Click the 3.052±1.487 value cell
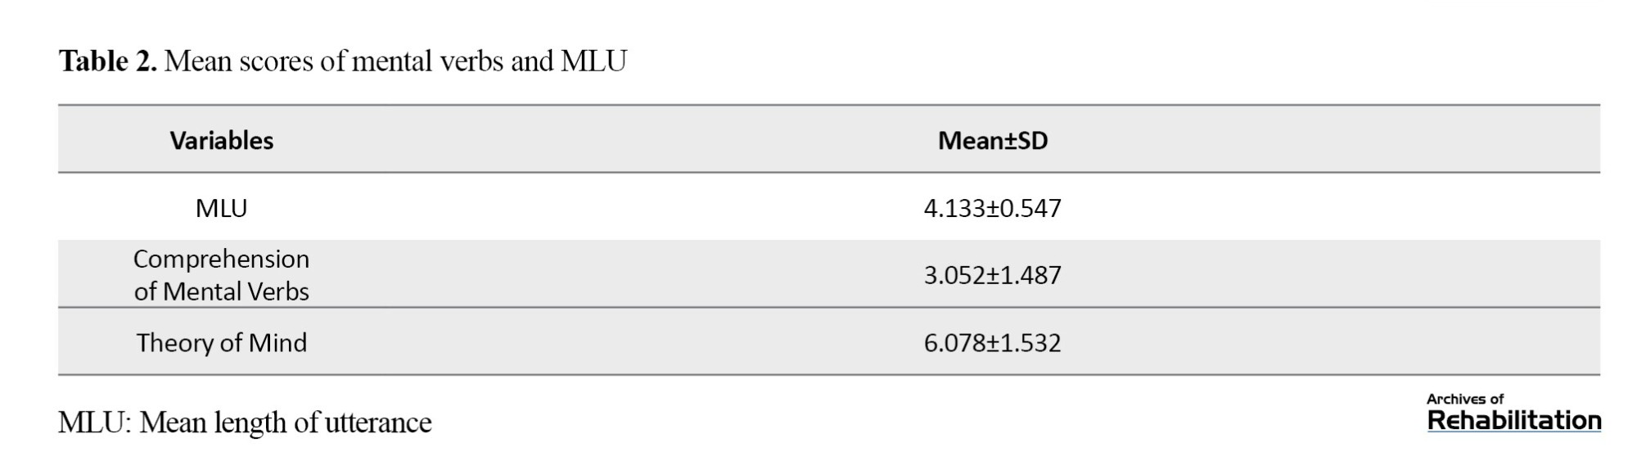Screen dimensions: 1637x461 992,275
